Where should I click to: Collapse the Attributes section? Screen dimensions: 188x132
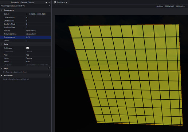coord(2,75)
